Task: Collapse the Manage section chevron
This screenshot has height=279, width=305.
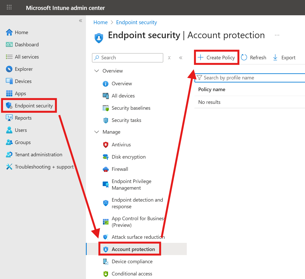Action: coord(97,132)
